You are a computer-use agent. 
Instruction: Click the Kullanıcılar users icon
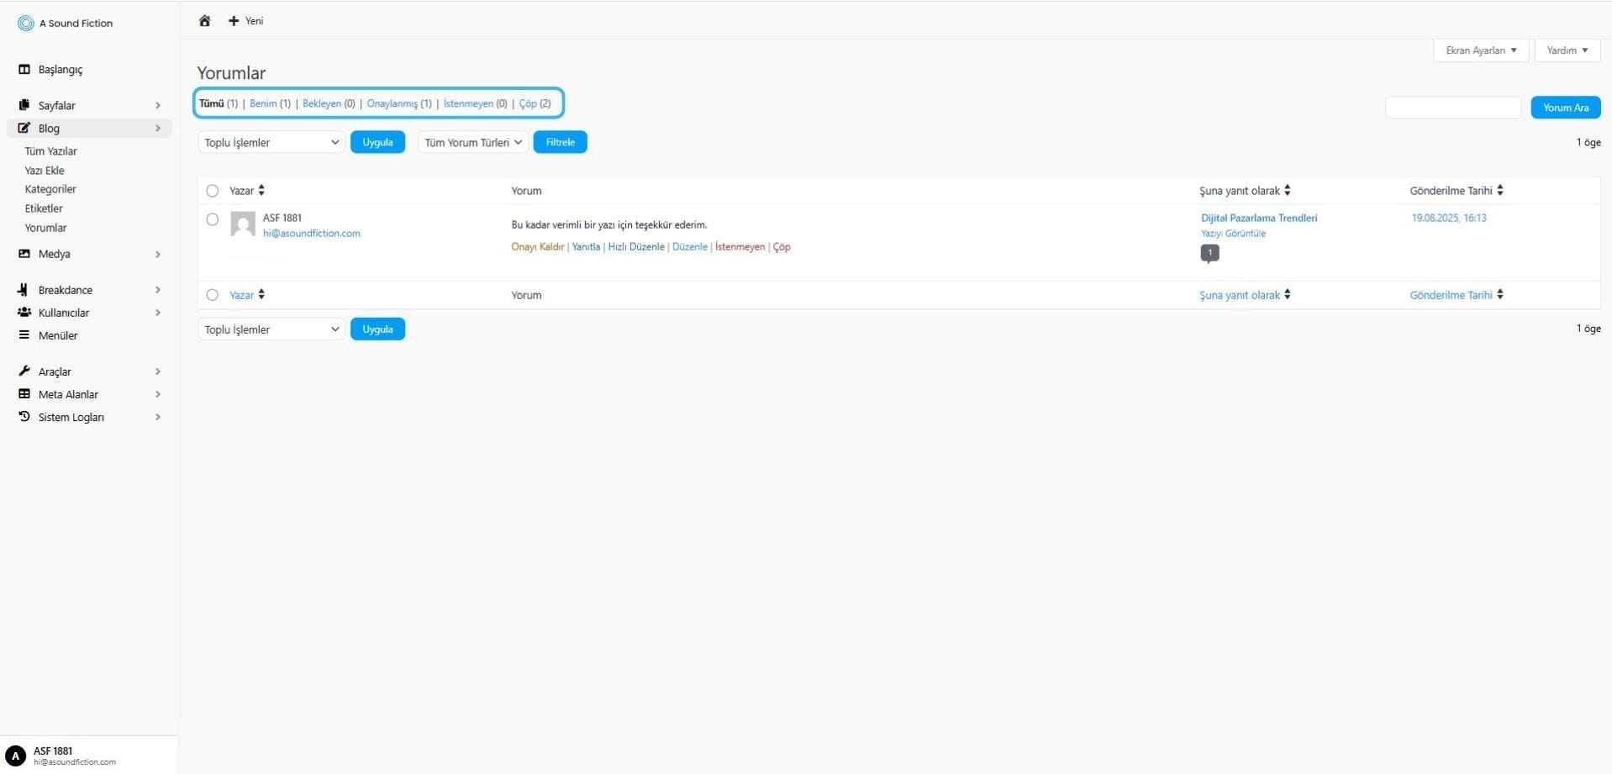(24, 313)
